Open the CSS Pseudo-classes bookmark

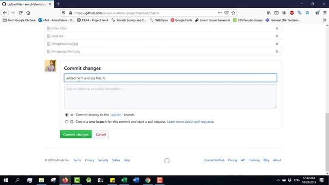click(248, 20)
